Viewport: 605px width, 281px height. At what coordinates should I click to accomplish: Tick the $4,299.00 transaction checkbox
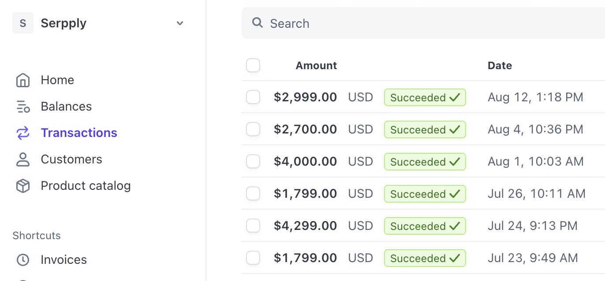point(253,226)
